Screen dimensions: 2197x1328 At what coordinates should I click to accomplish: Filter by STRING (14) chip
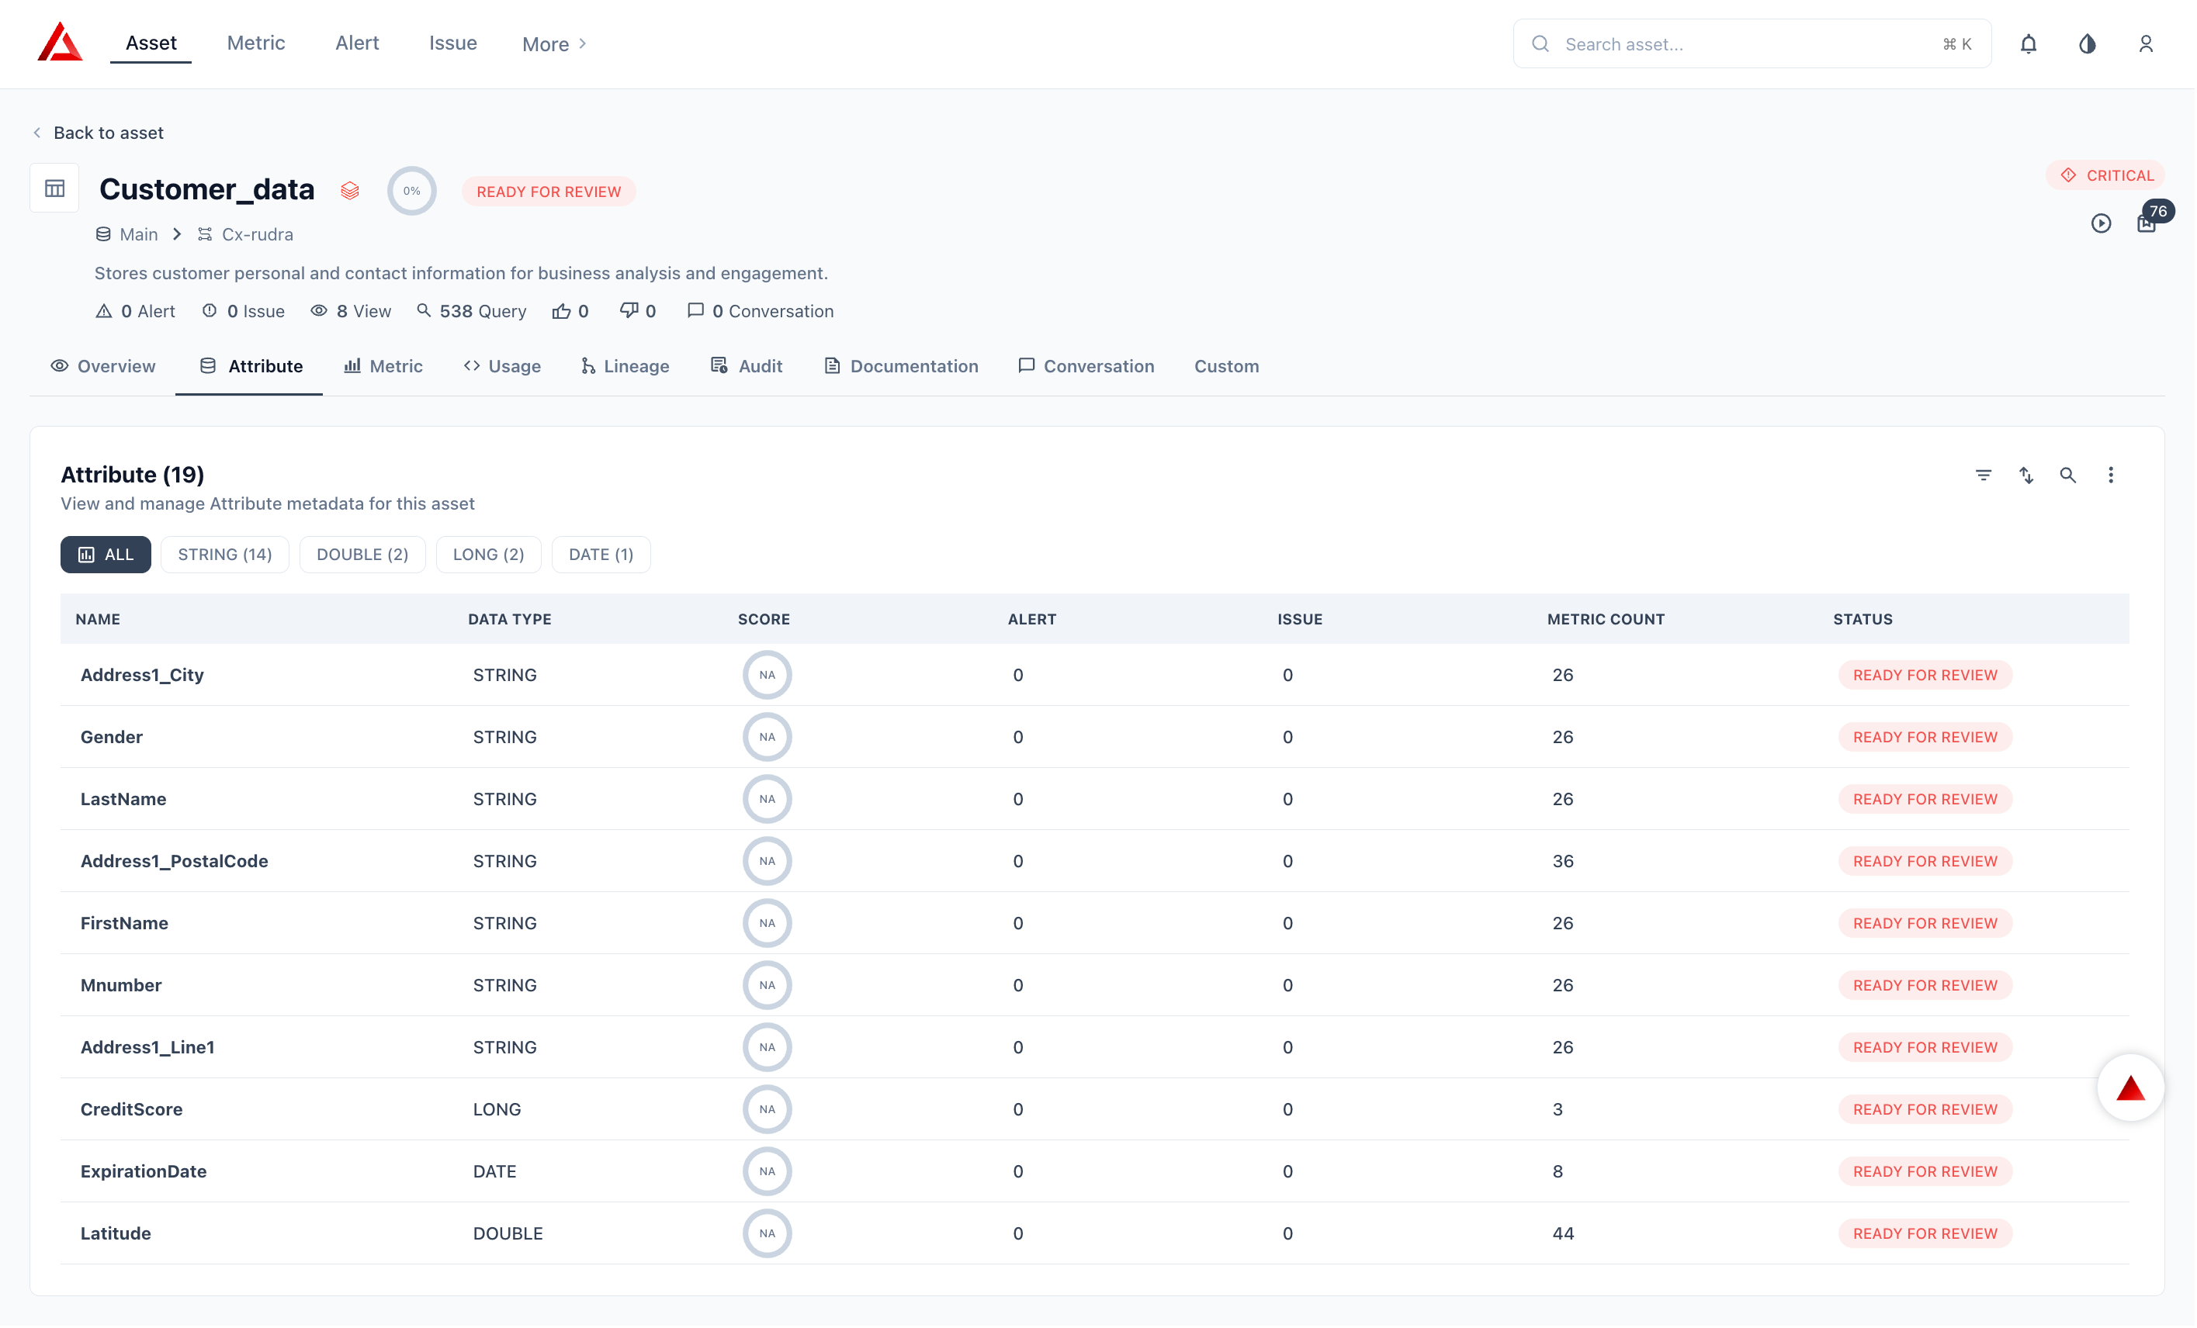pyautogui.click(x=225, y=555)
